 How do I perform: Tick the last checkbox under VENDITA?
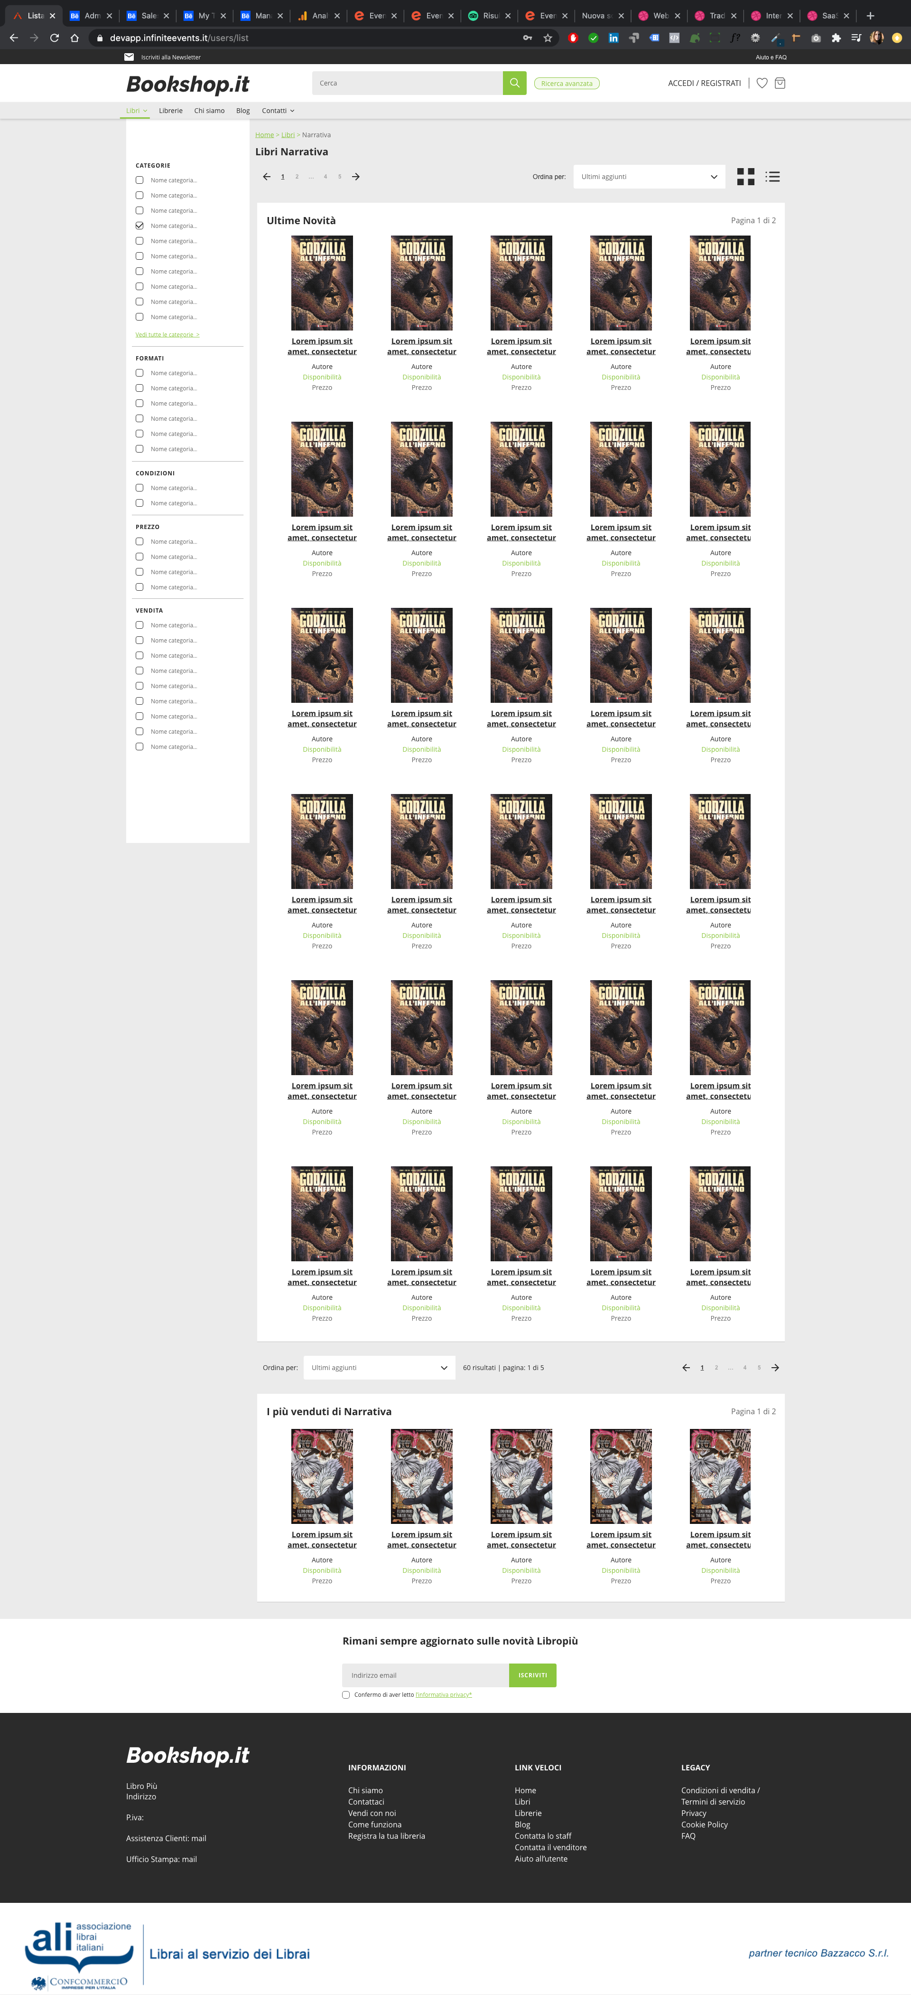coord(139,747)
